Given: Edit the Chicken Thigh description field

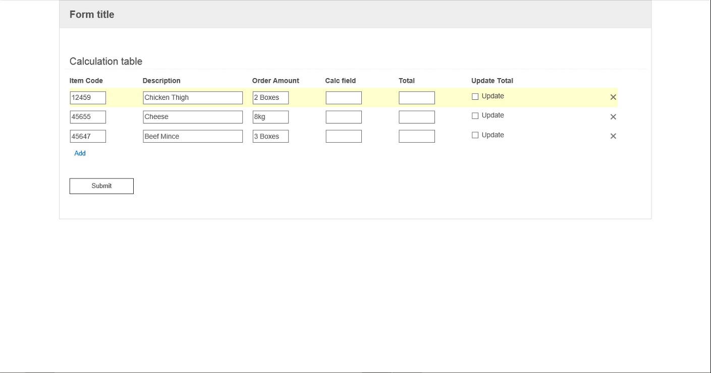Looking at the screenshot, I should tap(193, 98).
